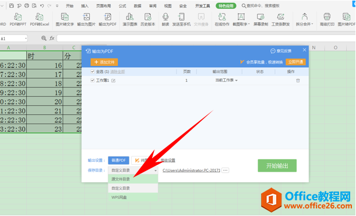The width and height of the screenshot is (356, 216).
Task: Open the 视图 ribbon tab
Action: [168, 6]
